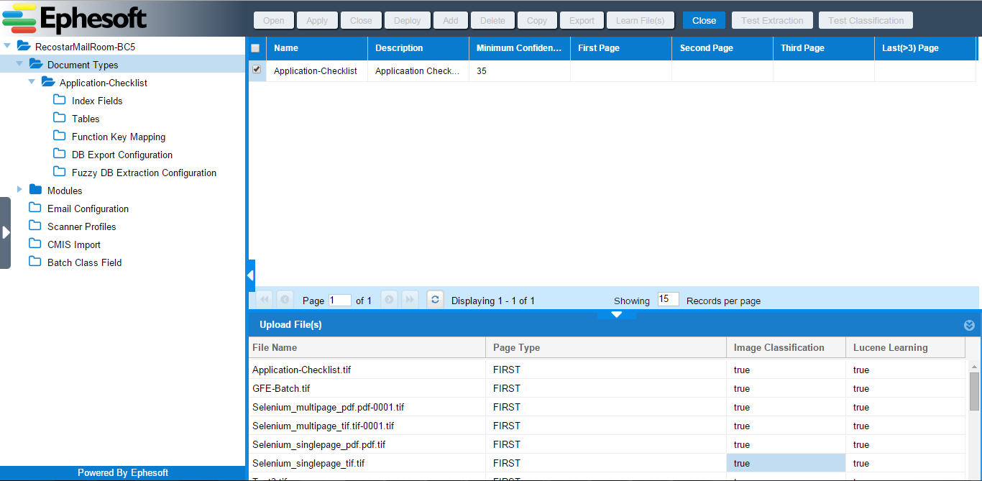This screenshot has height=481, width=982.
Task: Go to the last page in the grid pager
Action: tap(410, 300)
